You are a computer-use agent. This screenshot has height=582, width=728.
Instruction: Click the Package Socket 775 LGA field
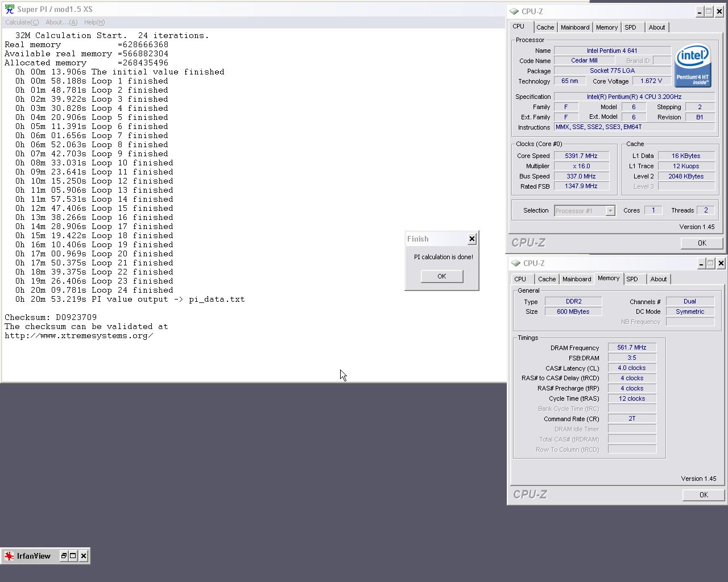tap(613, 70)
